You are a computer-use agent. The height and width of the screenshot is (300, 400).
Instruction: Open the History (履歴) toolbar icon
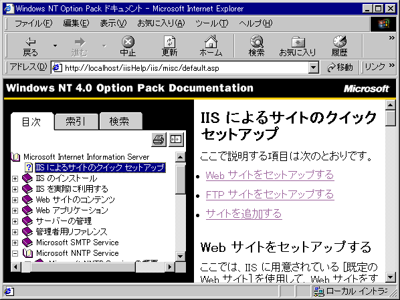click(x=339, y=46)
